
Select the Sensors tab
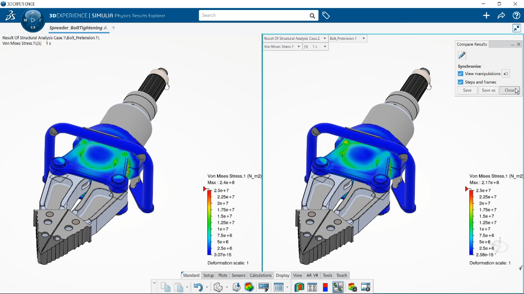coord(238,275)
